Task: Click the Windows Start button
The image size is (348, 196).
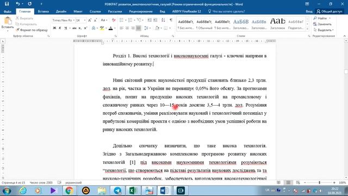Action: [7, 191]
